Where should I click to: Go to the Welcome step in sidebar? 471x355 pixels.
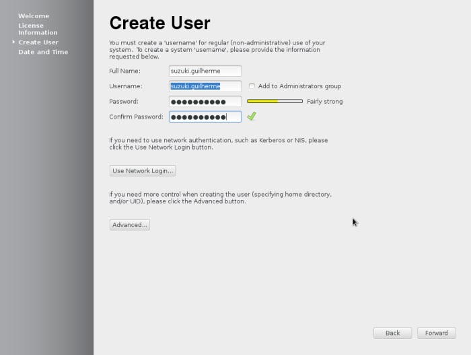pos(34,16)
